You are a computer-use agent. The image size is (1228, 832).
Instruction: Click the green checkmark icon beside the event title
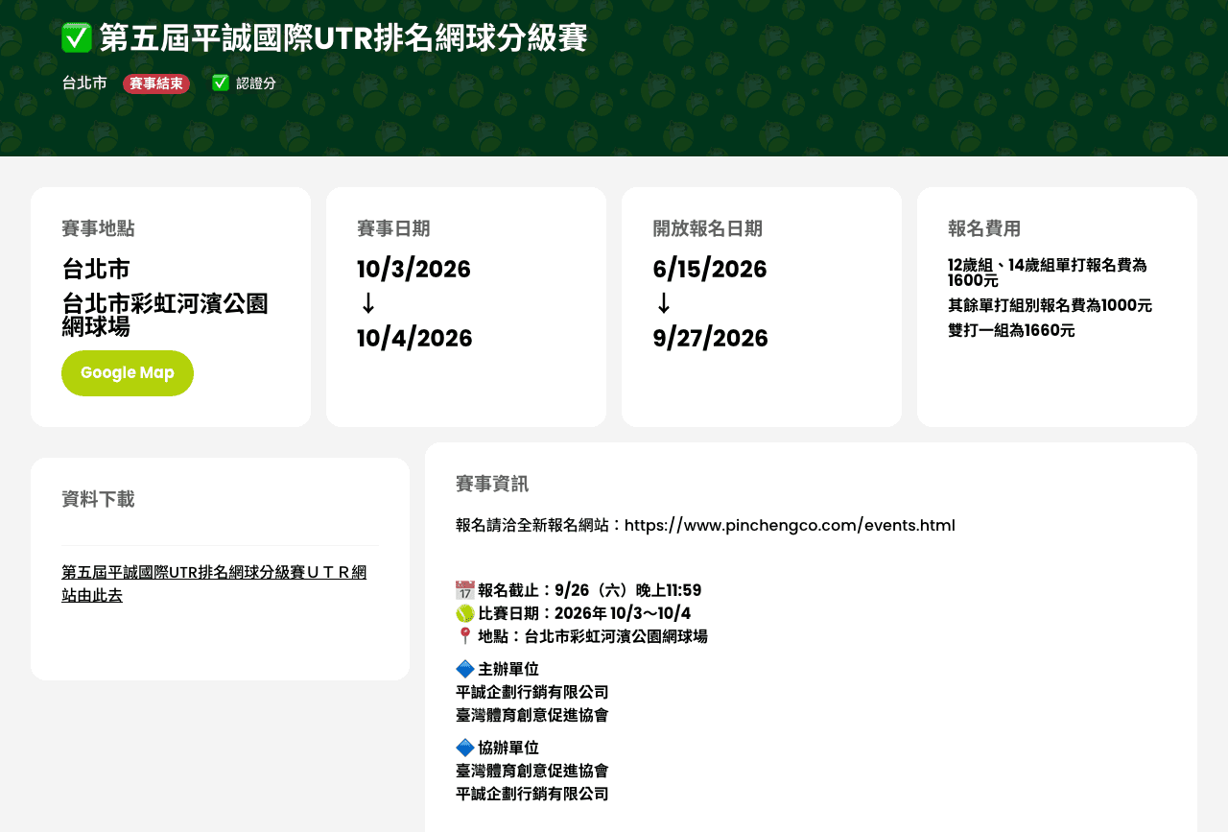(x=76, y=38)
